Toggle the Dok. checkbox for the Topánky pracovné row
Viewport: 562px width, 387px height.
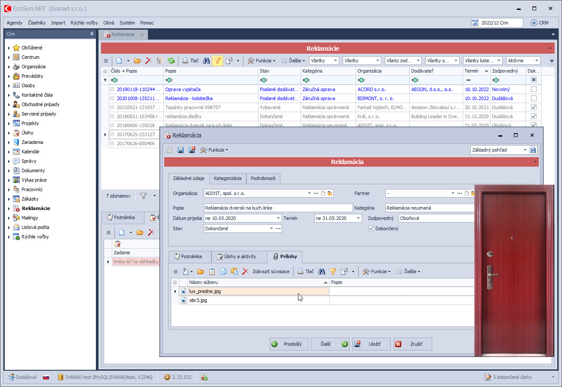point(534,107)
